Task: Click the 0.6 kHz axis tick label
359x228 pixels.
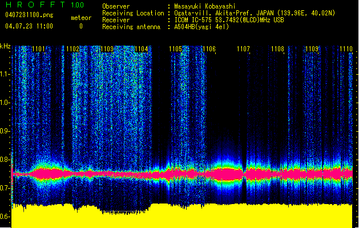Action: (5, 217)
